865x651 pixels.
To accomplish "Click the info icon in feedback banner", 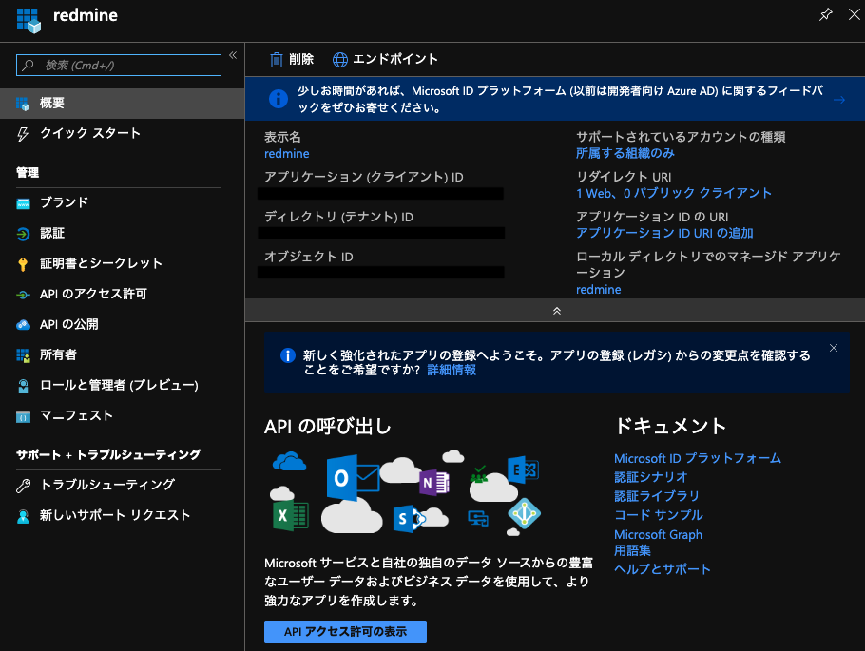I will coord(278,99).
